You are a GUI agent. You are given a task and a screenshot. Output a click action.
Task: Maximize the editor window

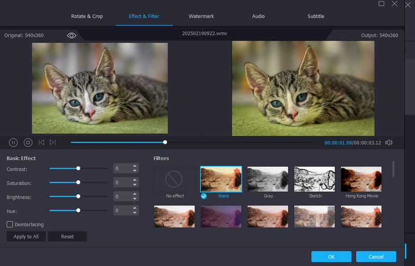point(381,4)
